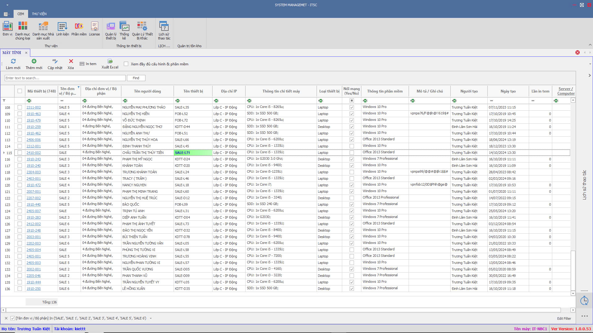Open the history clock icon in side panel
The height and width of the screenshot is (333, 593).
click(584, 301)
